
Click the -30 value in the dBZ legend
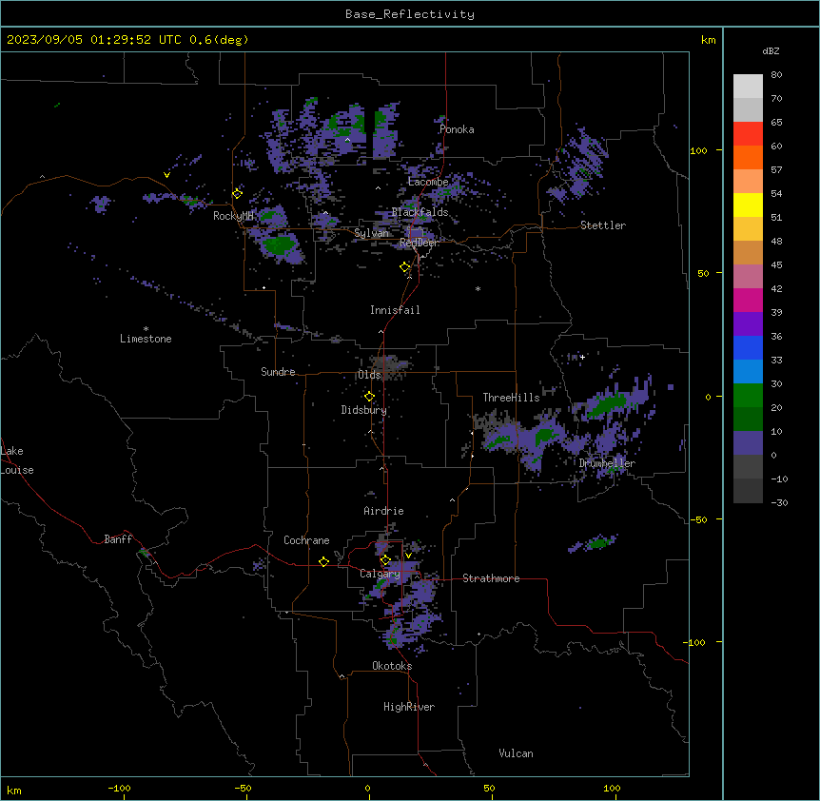[779, 502]
